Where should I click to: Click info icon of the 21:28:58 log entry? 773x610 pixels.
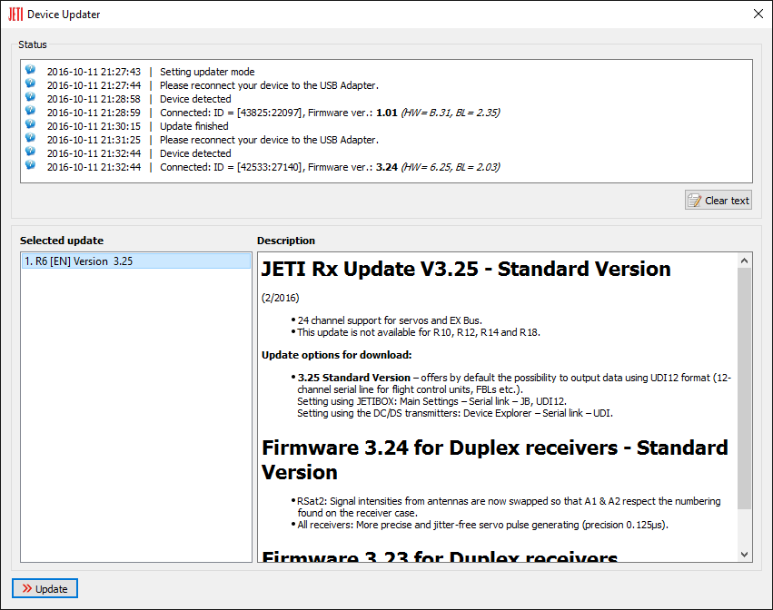31,96
